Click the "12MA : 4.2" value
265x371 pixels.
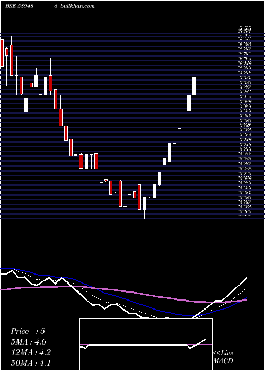pyautogui.click(x=31, y=352)
